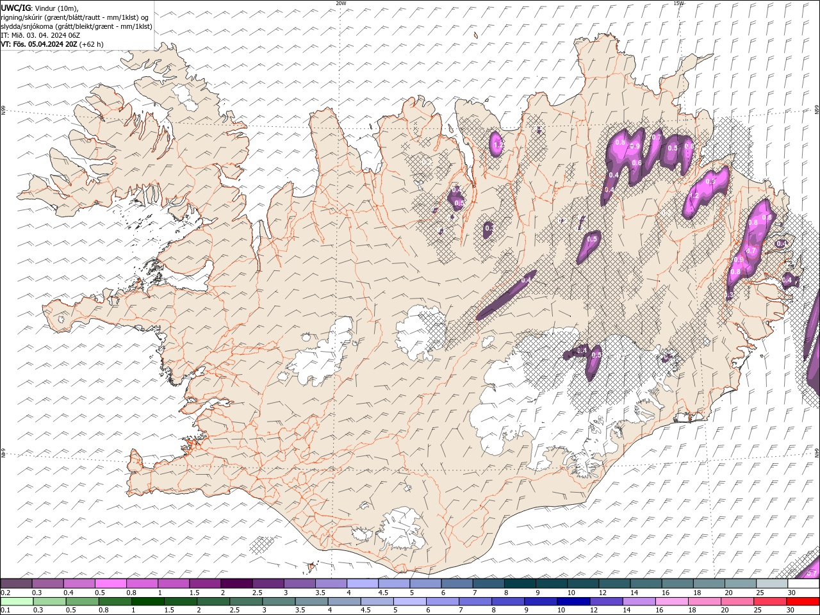This screenshot has width=820, height=615.
Task: Select light periwinkle swatch labelled 4 in upper legend
Action: [363, 584]
